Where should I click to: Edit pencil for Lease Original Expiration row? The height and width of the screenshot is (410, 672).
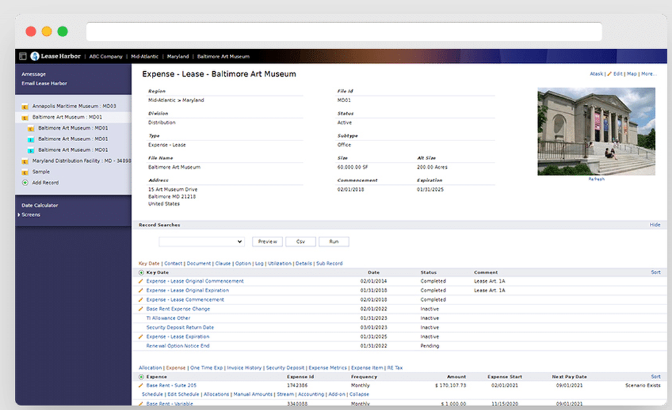coord(140,290)
